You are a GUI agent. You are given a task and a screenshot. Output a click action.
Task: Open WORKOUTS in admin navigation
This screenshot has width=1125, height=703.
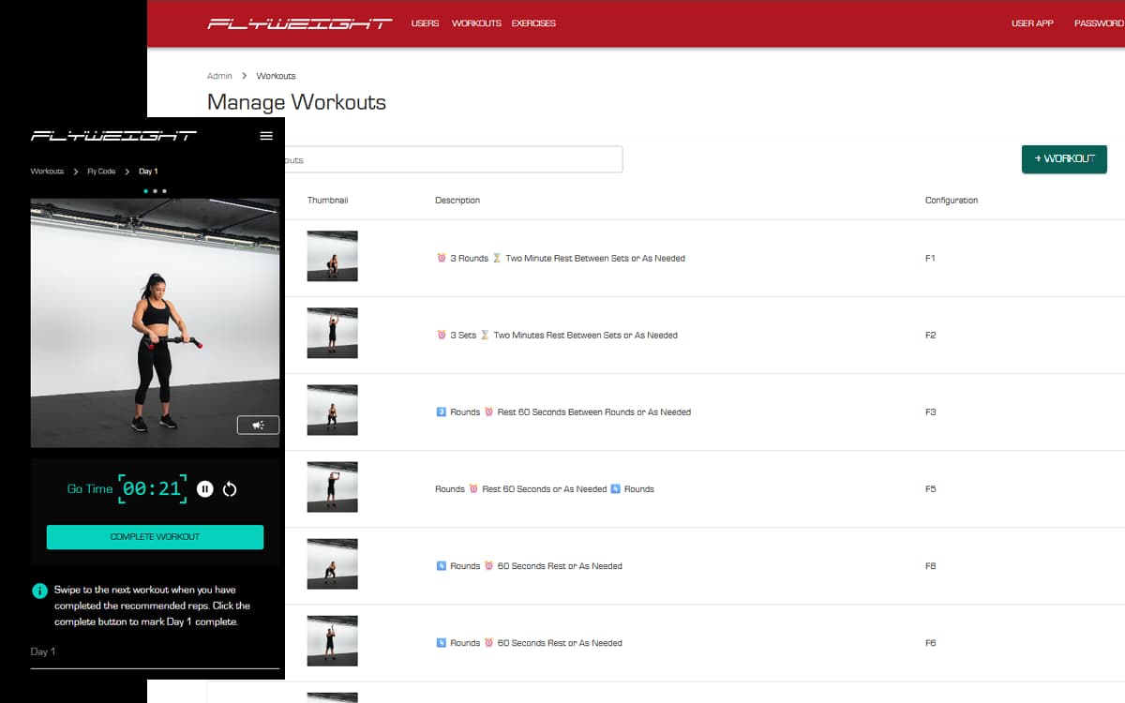(x=476, y=23)
